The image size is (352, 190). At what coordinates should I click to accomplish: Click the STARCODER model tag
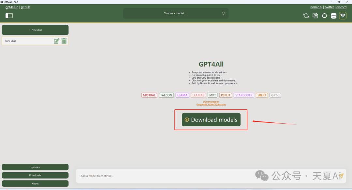[x=244, y=95]
